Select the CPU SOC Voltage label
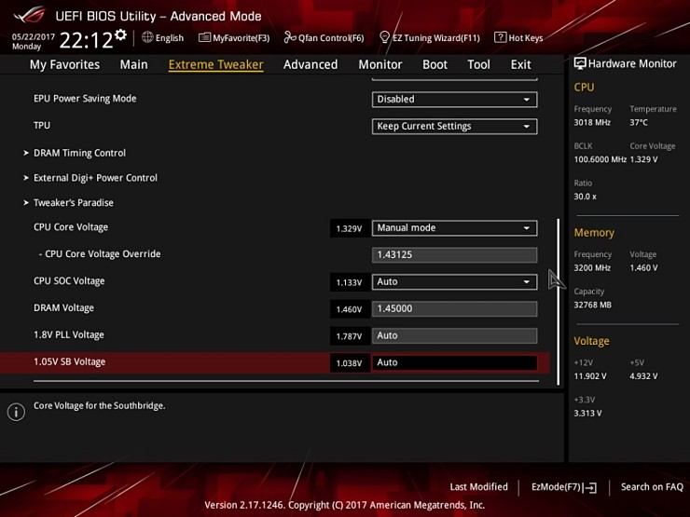Viewport: 690px width, 517px height. (69, 281)
